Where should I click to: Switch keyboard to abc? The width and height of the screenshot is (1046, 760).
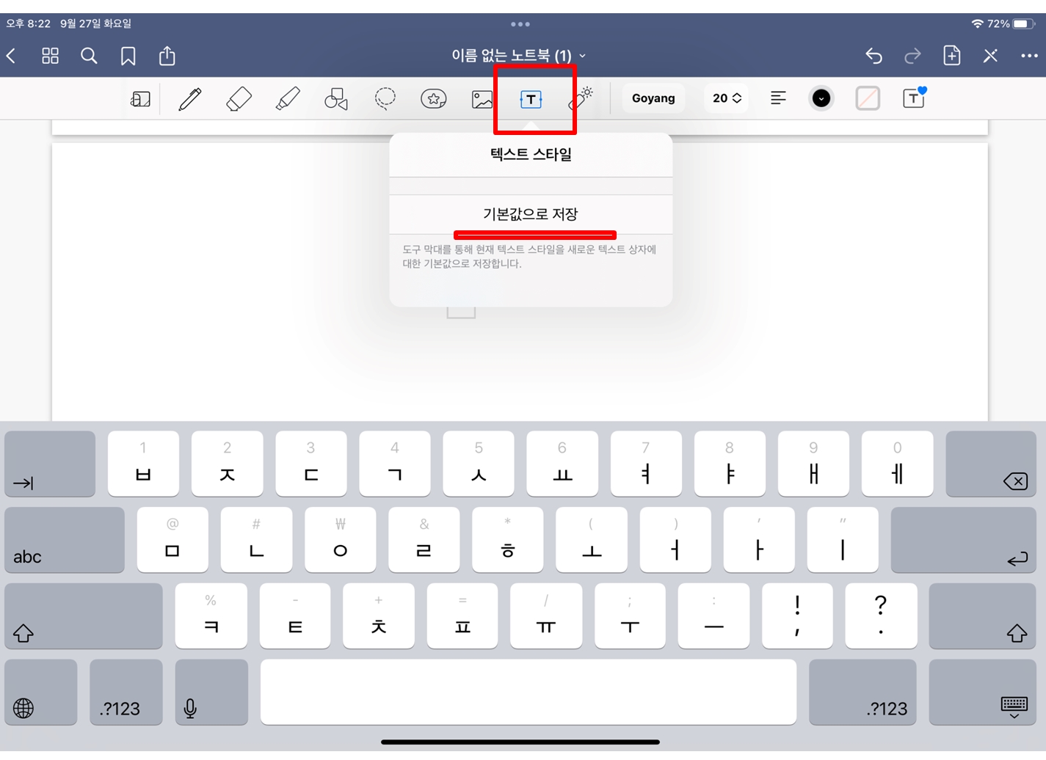coord(65,540)
